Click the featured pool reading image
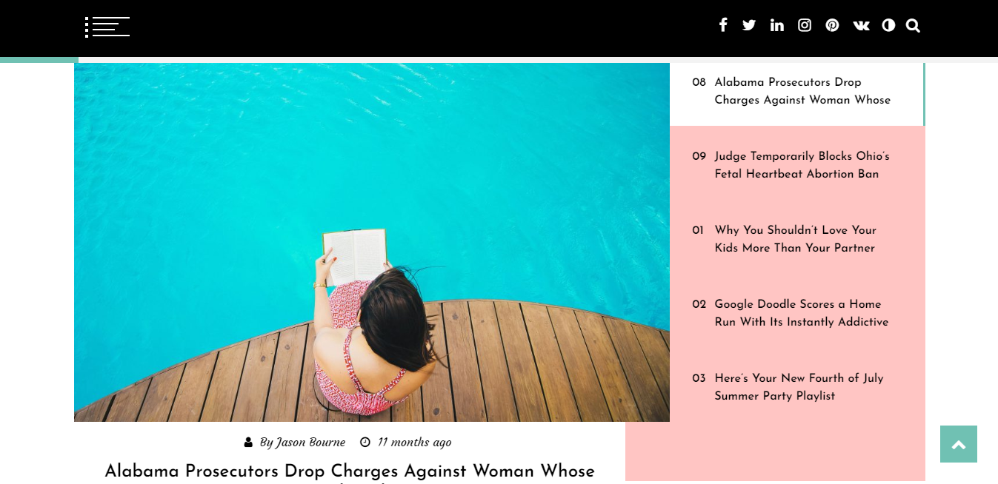The image size is (998, 484). point(372,242)
